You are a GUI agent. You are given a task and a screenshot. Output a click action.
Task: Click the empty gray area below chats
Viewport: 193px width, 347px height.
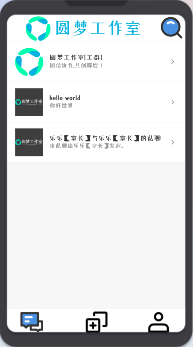[x=96, y=236]
